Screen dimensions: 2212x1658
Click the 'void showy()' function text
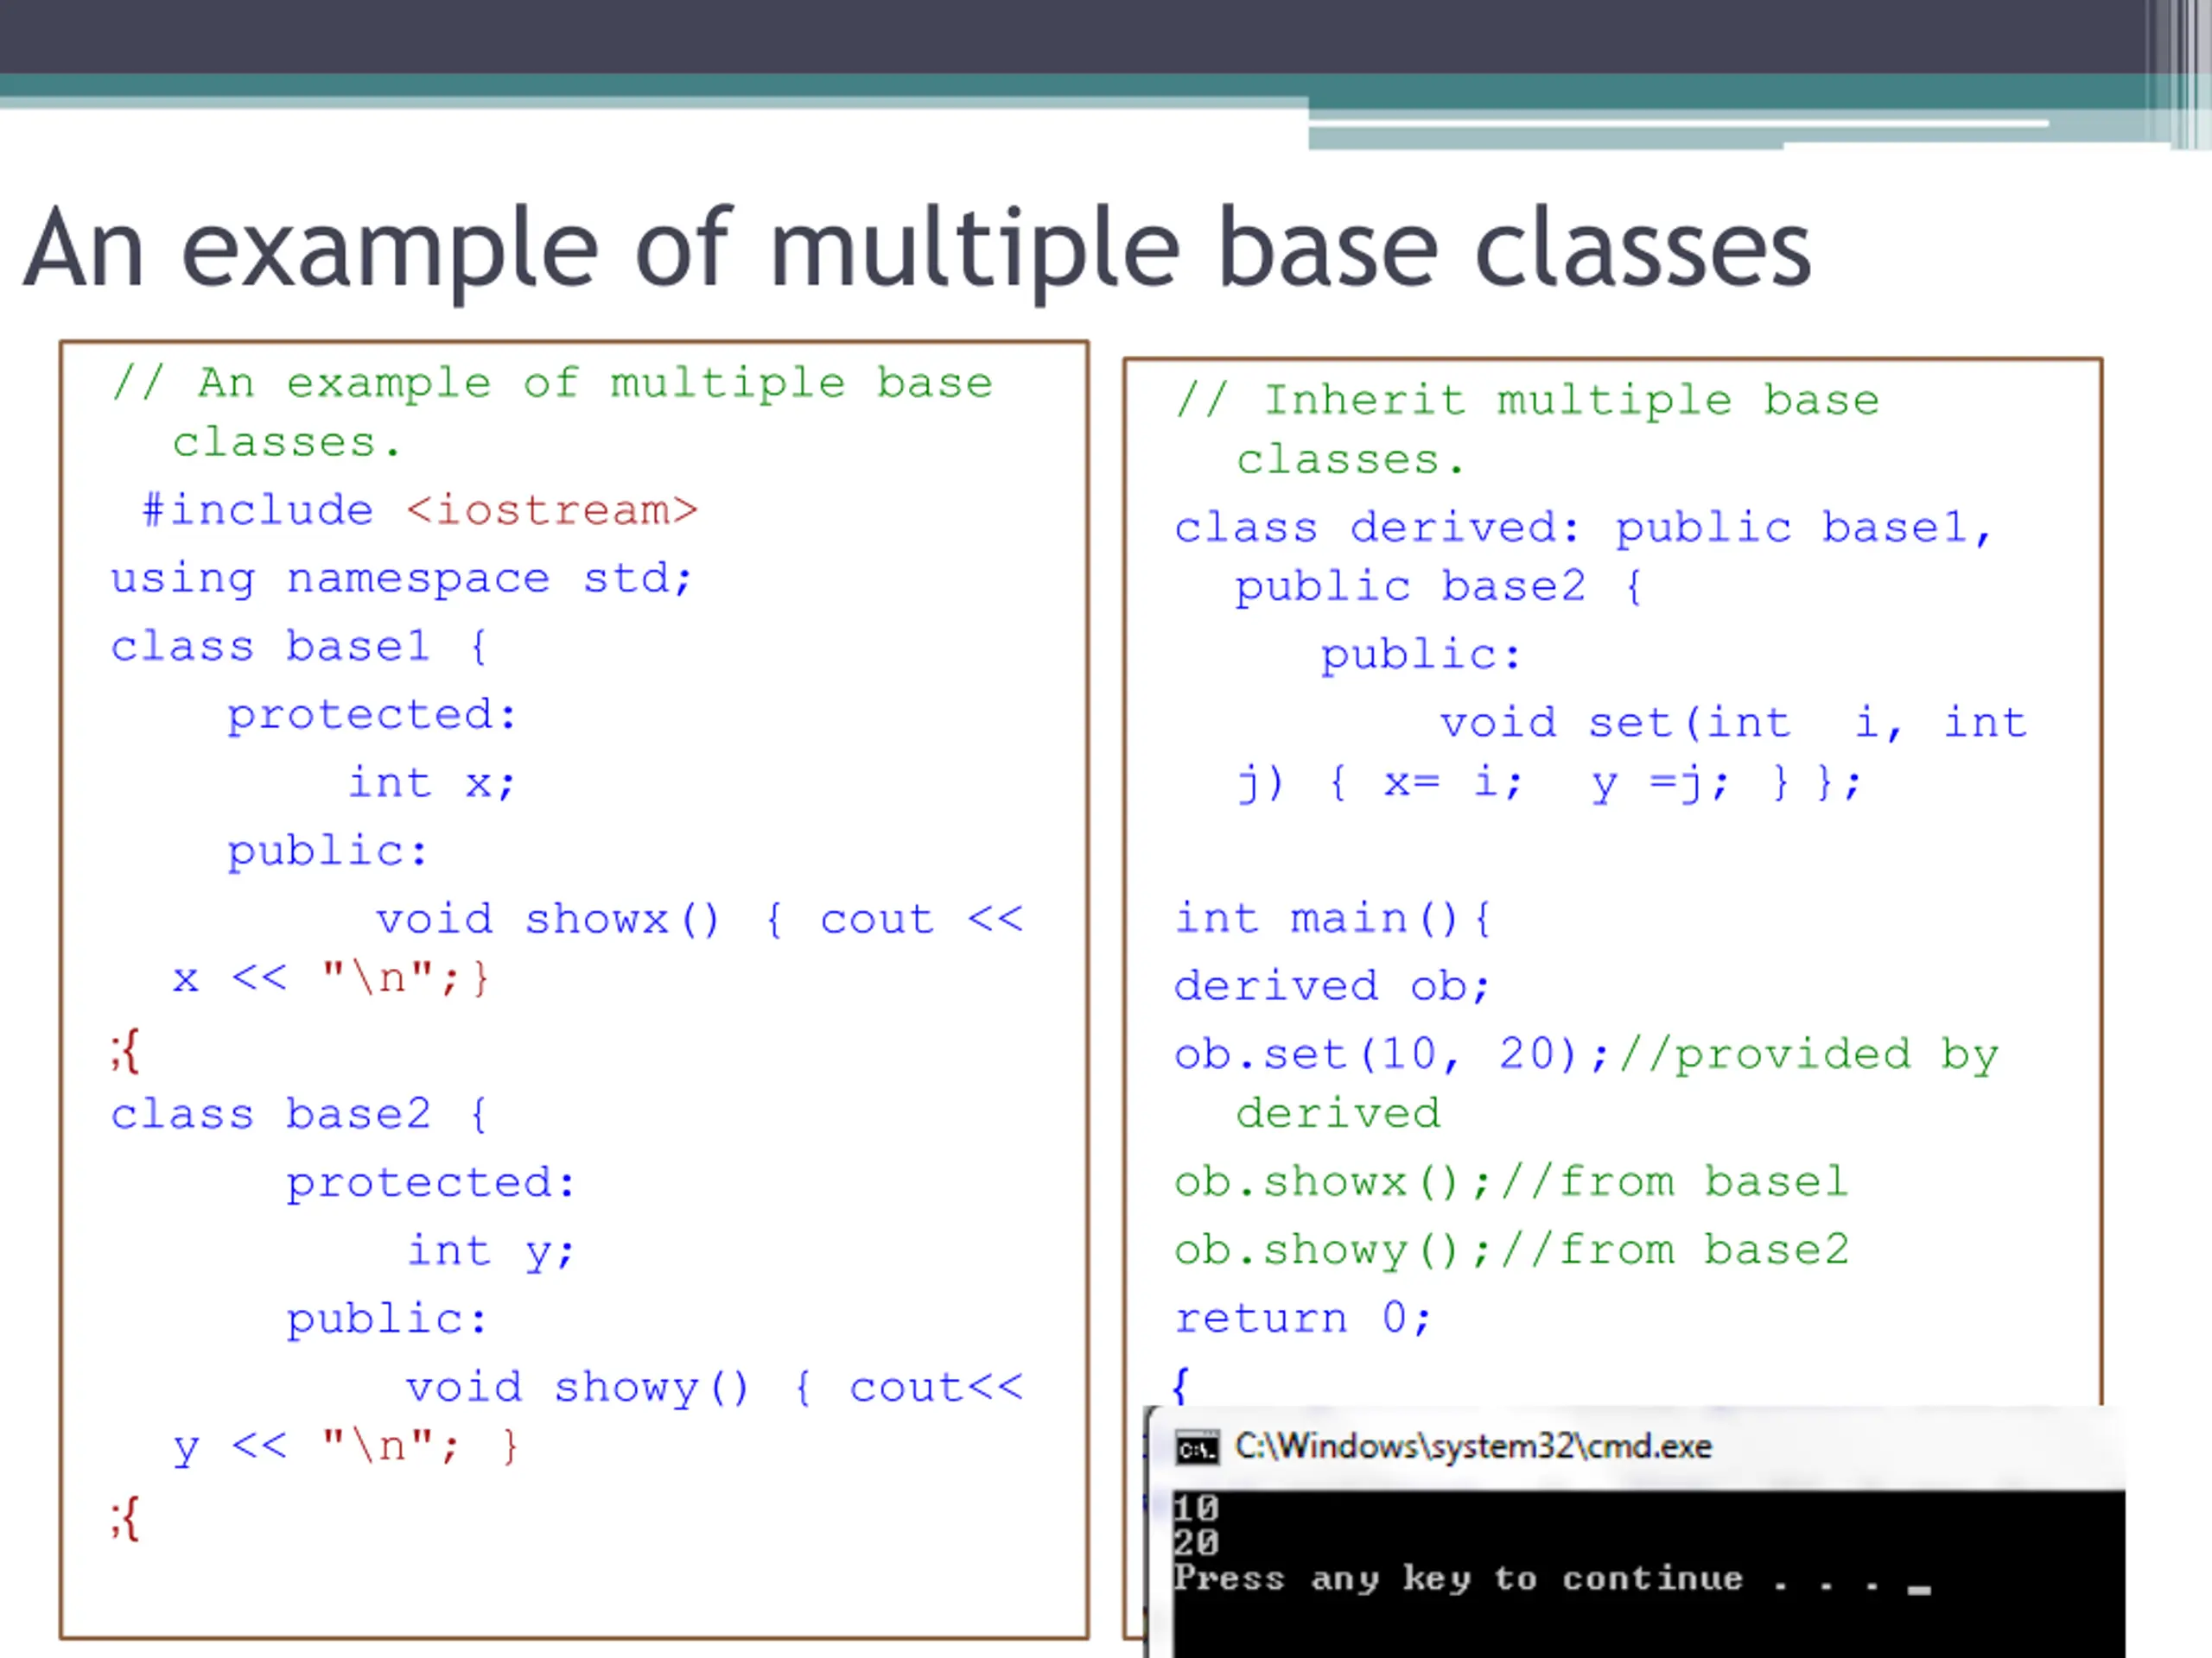pyautogui.click(x=576, y=1387)
